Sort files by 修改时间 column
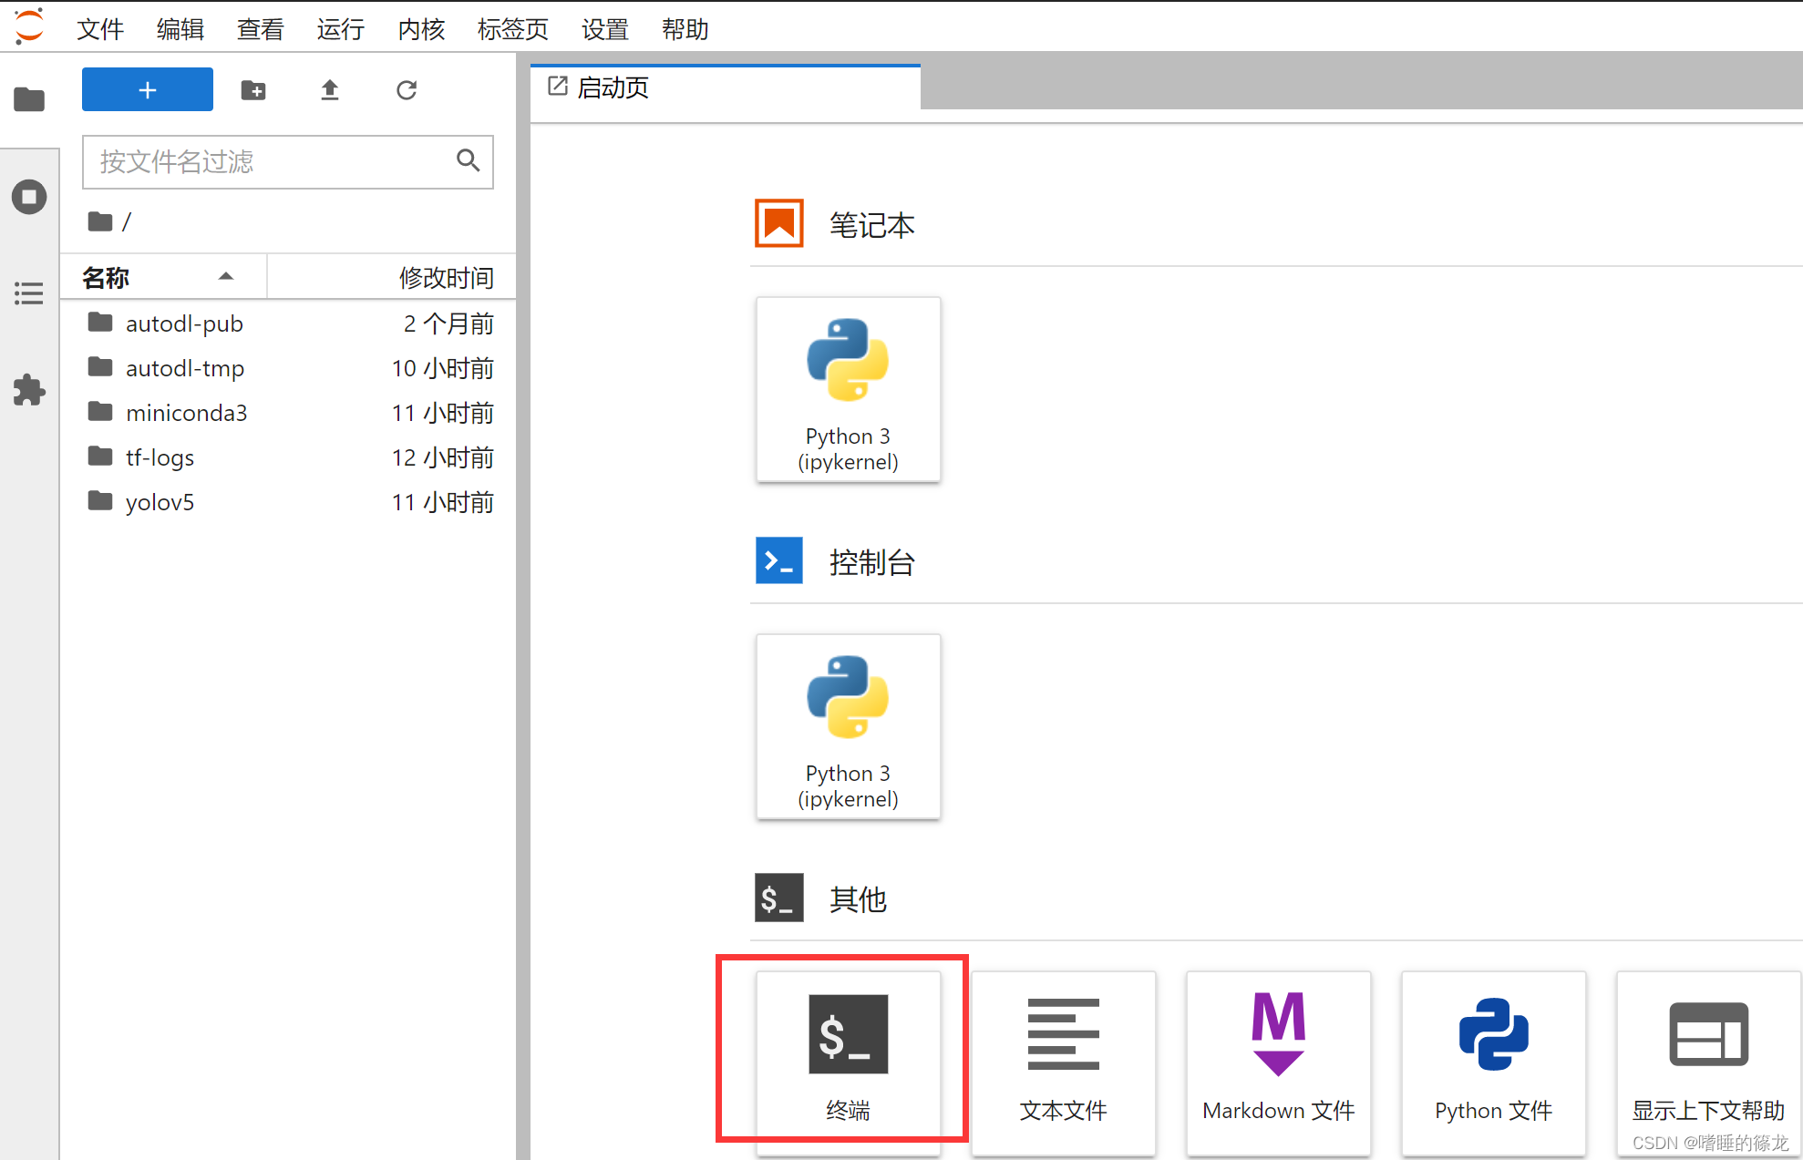 click(x=445, y=277)
